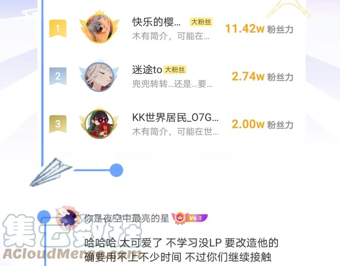Viewport: 340px width, 266px height.
Task: Click the paper airplane icon
Action: pos(51,172)
